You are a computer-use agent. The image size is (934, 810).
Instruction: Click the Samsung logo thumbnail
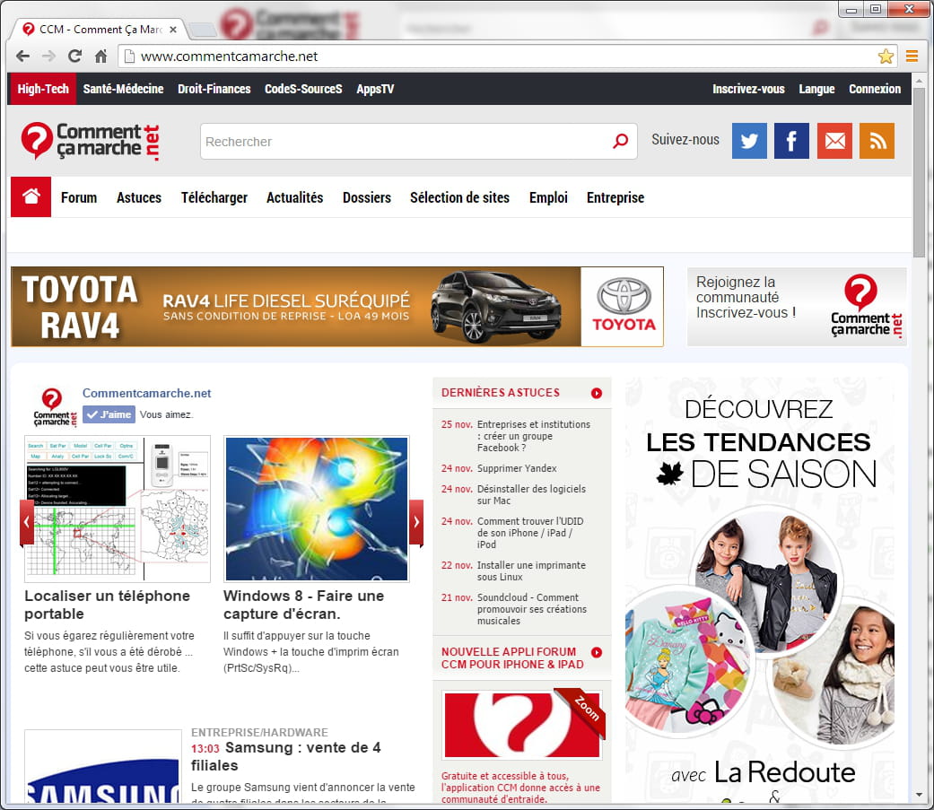point(103,767)
